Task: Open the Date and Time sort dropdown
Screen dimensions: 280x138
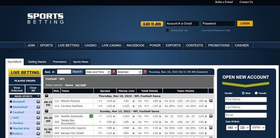Action: point(98,72)
